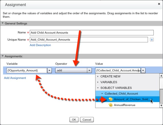Confirm with the OK button
Viewport: 163px width, 125px height.
74,120
